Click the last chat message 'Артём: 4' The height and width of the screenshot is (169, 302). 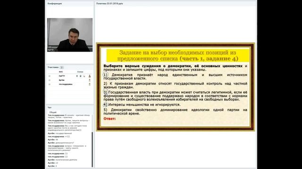[52, 166]
